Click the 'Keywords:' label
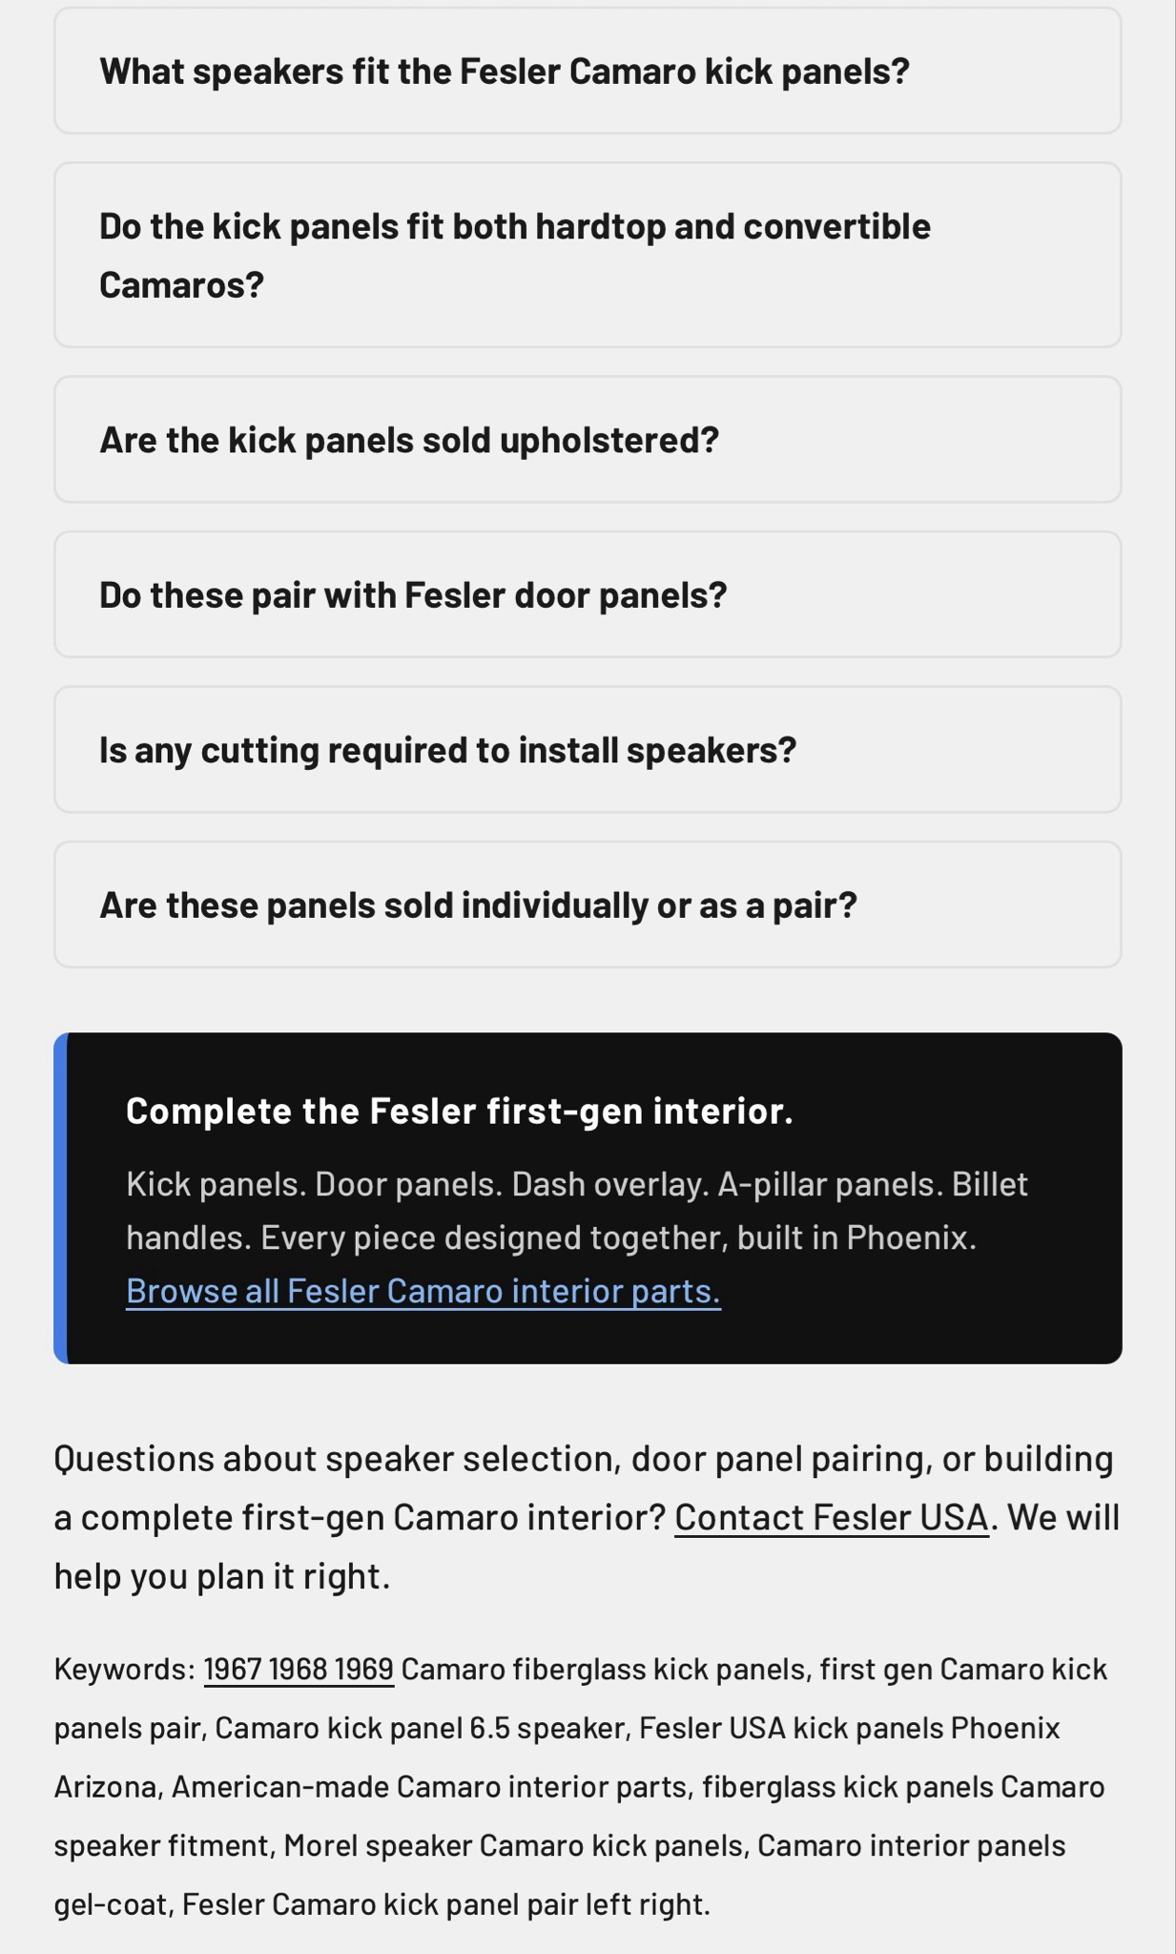The image size is (1176, 1954). [x=125, y=1670]
